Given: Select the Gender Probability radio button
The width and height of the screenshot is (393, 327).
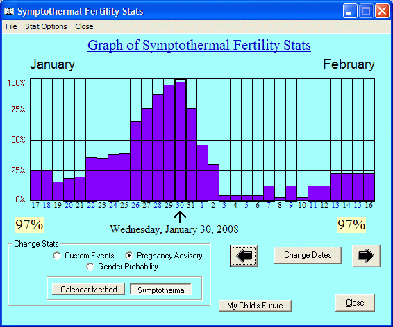Looking at the screenshot, I should pos(90,267).
